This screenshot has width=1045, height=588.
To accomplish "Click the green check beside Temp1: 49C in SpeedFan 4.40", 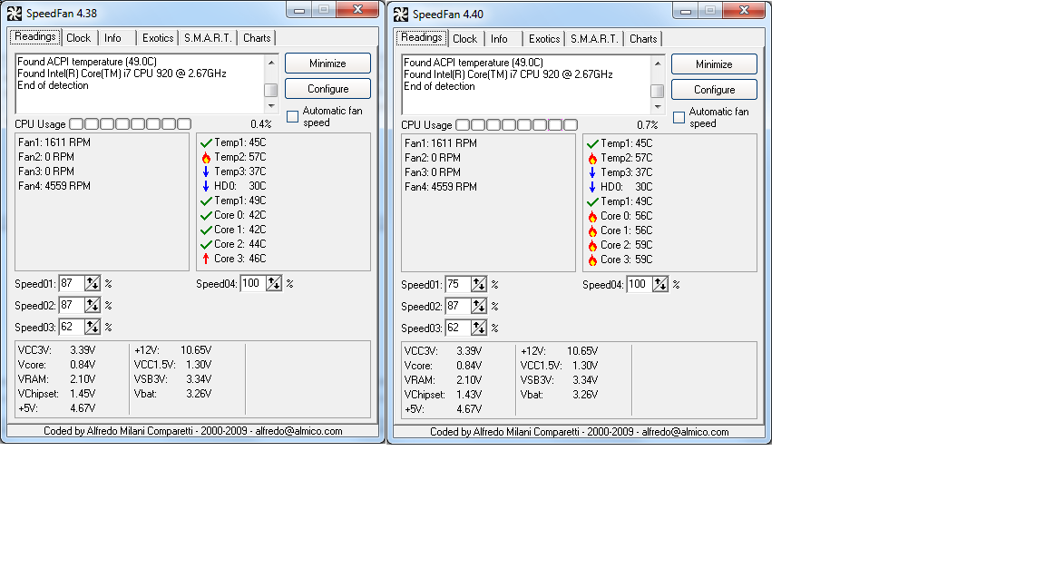I will (592, 201).
